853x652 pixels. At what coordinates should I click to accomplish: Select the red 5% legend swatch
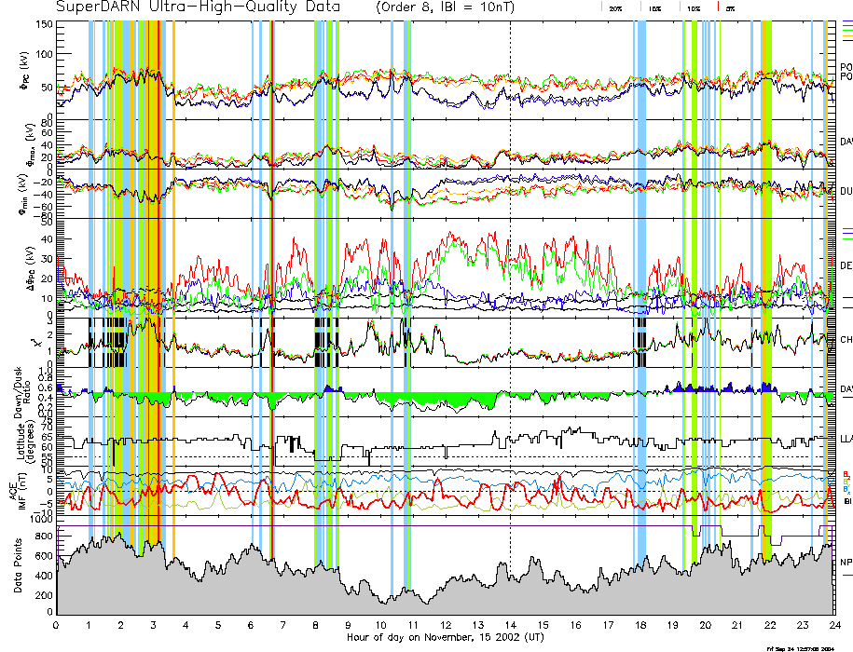point(719,7)
